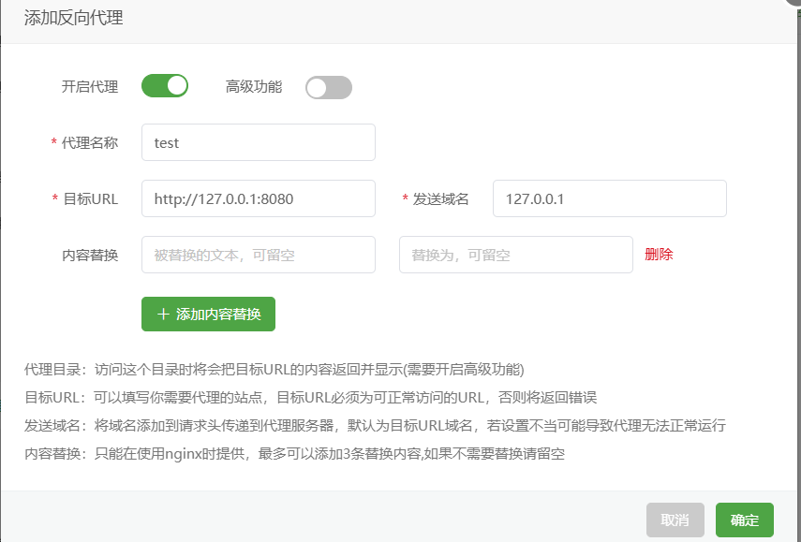This screenshot has width=801, height=542.
Task: Focus the 目标URL input field
Action: 258,198
